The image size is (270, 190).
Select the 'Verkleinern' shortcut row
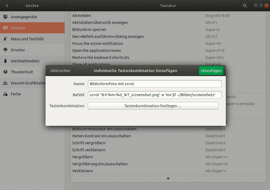[x=168, y=171]
